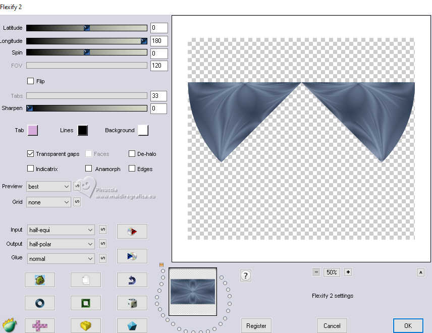Check the Anamorph option

(x=88, y=169)
